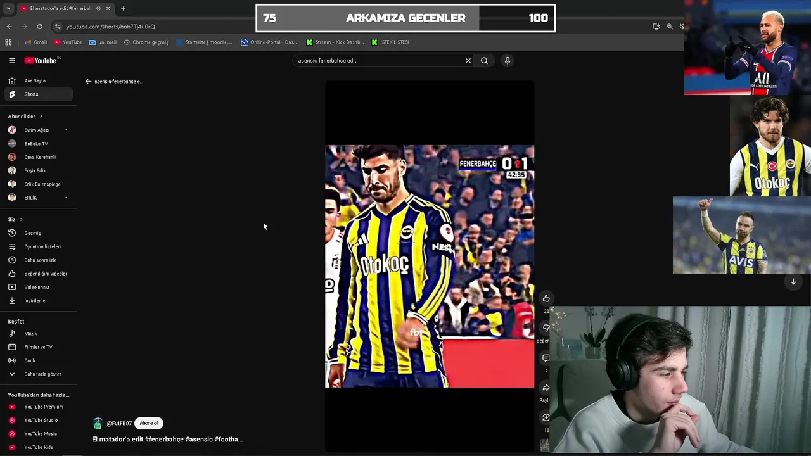Image resolution: width=811 pixels, height=456 pixels.
Task: Click the Shorts video player
Action: point(430,266)
